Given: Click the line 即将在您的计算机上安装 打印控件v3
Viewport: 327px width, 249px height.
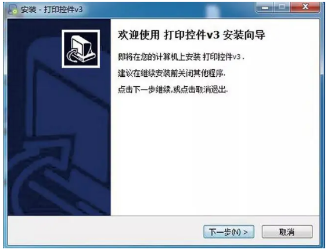Looking at the screenshot, I should [181, 56].
